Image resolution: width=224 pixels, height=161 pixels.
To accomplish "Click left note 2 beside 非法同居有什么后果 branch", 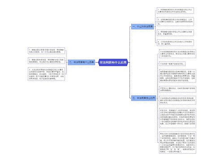I will 47,61.
